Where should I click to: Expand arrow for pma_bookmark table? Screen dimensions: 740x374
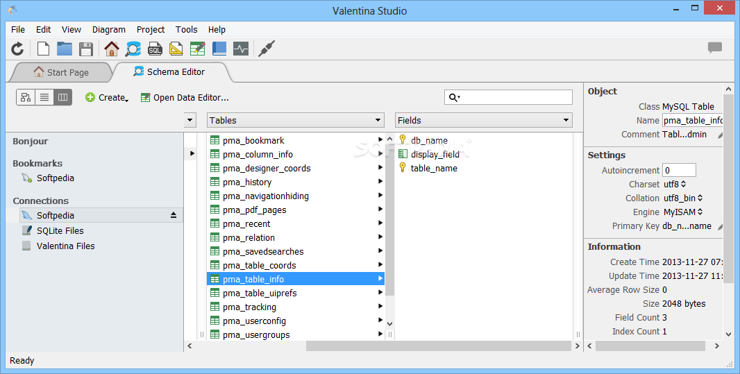coord(380,139)
